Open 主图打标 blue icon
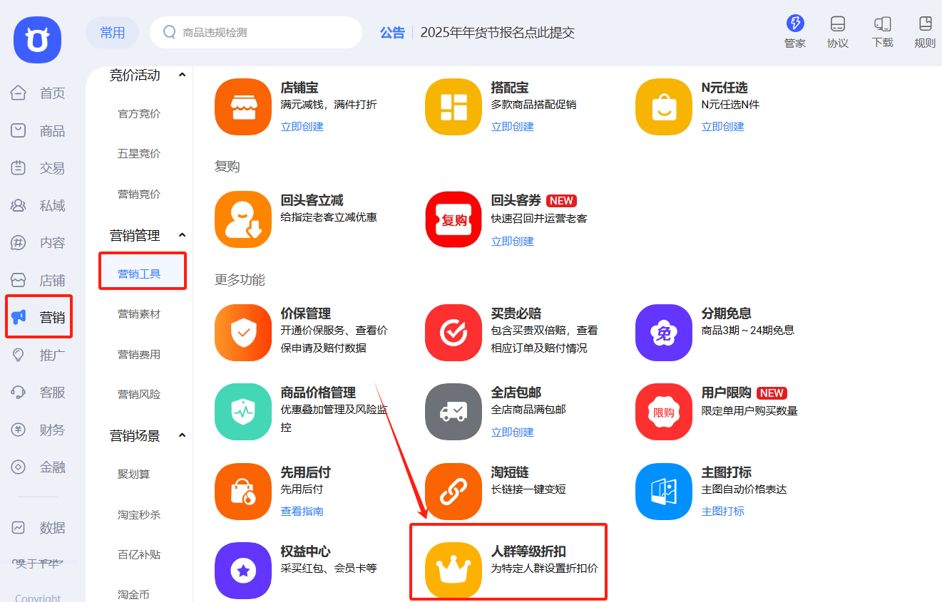The width and height of the screenshot is (942, 602). coord(664,492)
